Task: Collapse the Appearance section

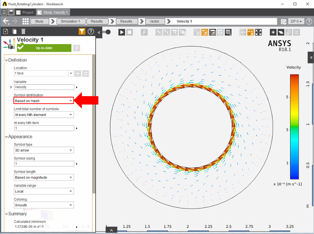Action: point(7,137)
